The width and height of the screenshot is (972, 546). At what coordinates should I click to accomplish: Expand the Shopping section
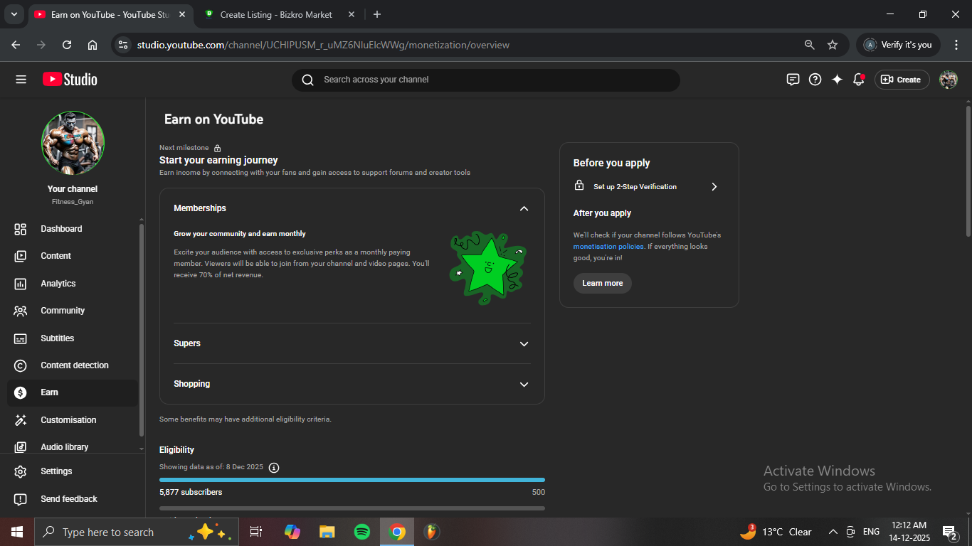pos(524,384)
